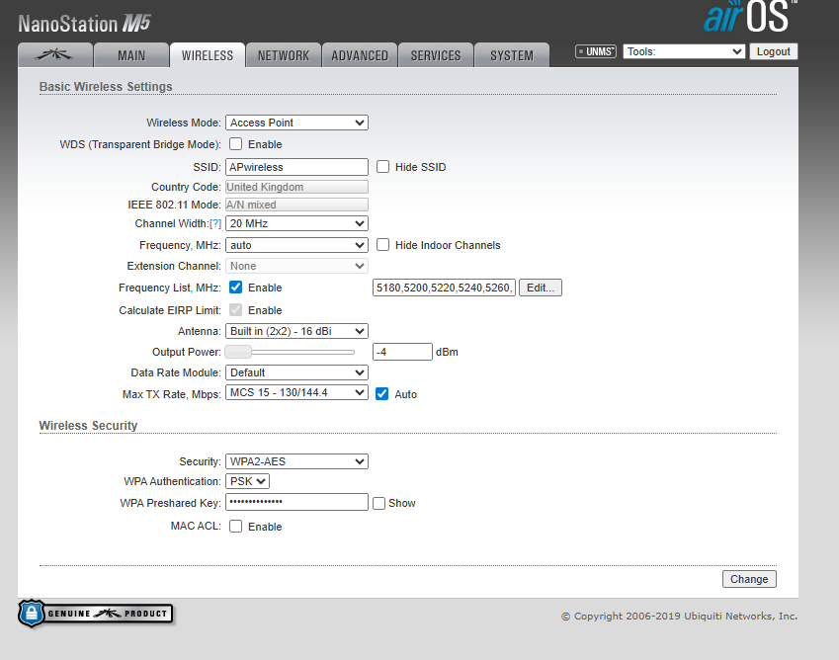The image size is (839, 660).
Task: Click the Change button
Action: pyautogui.click(x=749, y=579)
